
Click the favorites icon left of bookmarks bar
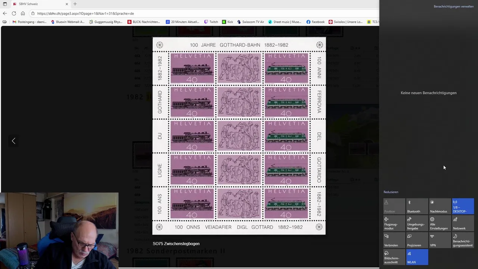(4, 22)
